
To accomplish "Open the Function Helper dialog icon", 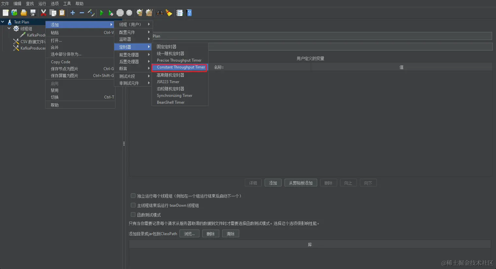I will tap(179, 13).
